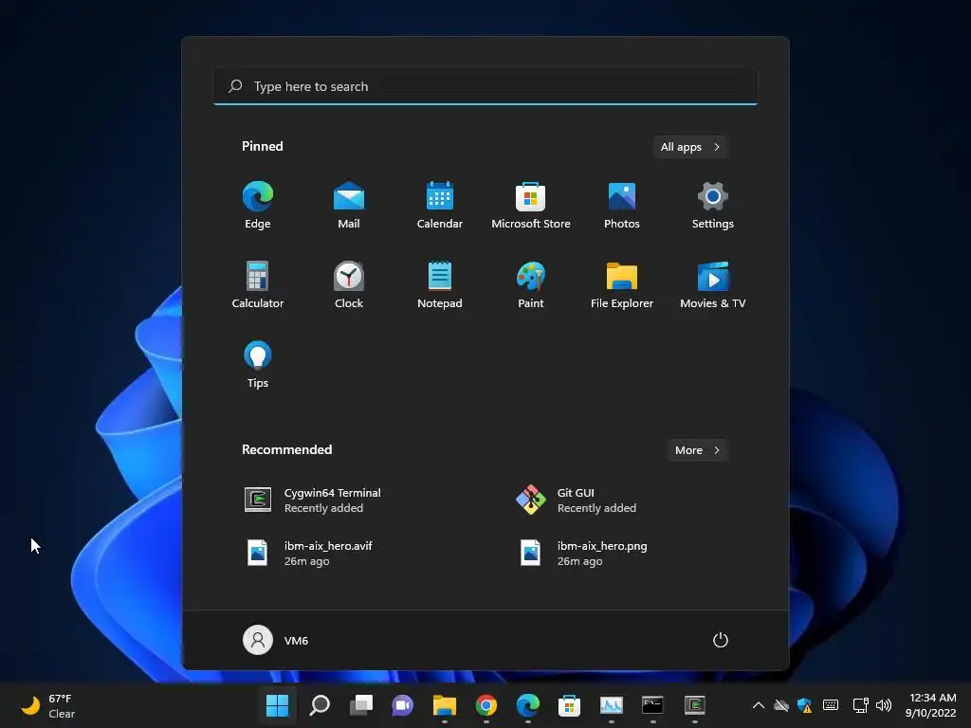
Task: Launch Notepad from pinned apps
Action: [440, 284]
